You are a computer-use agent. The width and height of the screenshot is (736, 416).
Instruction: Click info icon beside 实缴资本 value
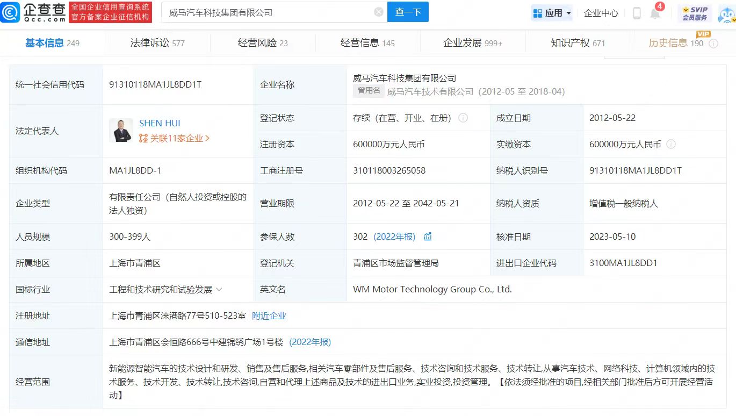[x=671, y=144]
